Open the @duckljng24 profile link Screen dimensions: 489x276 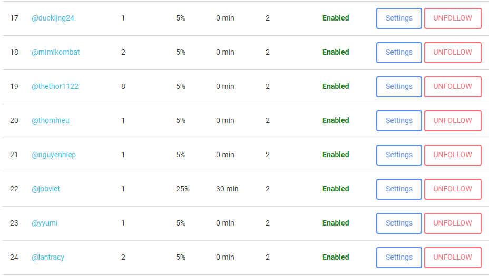click(53, 18)
